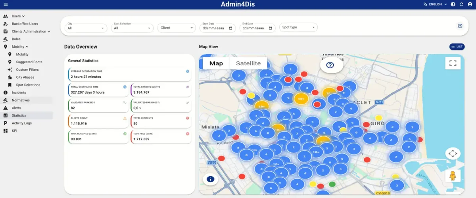Open the hamburger navigation menu
The height and width of the screenshot is (198, 476).
pyautogui.click(x=6, y=4)
